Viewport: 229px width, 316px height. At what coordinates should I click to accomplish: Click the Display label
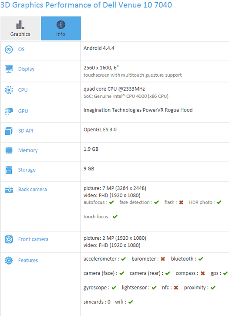[27, 69]
